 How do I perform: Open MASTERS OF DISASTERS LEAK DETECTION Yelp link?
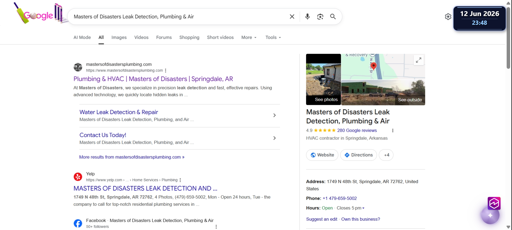click(x=145, y=188)
